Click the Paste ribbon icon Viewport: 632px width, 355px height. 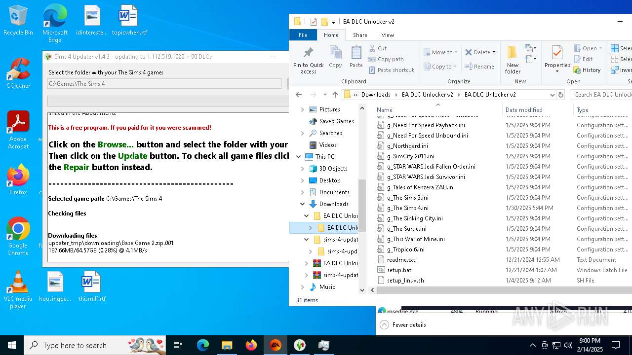(x=356, y=57)
